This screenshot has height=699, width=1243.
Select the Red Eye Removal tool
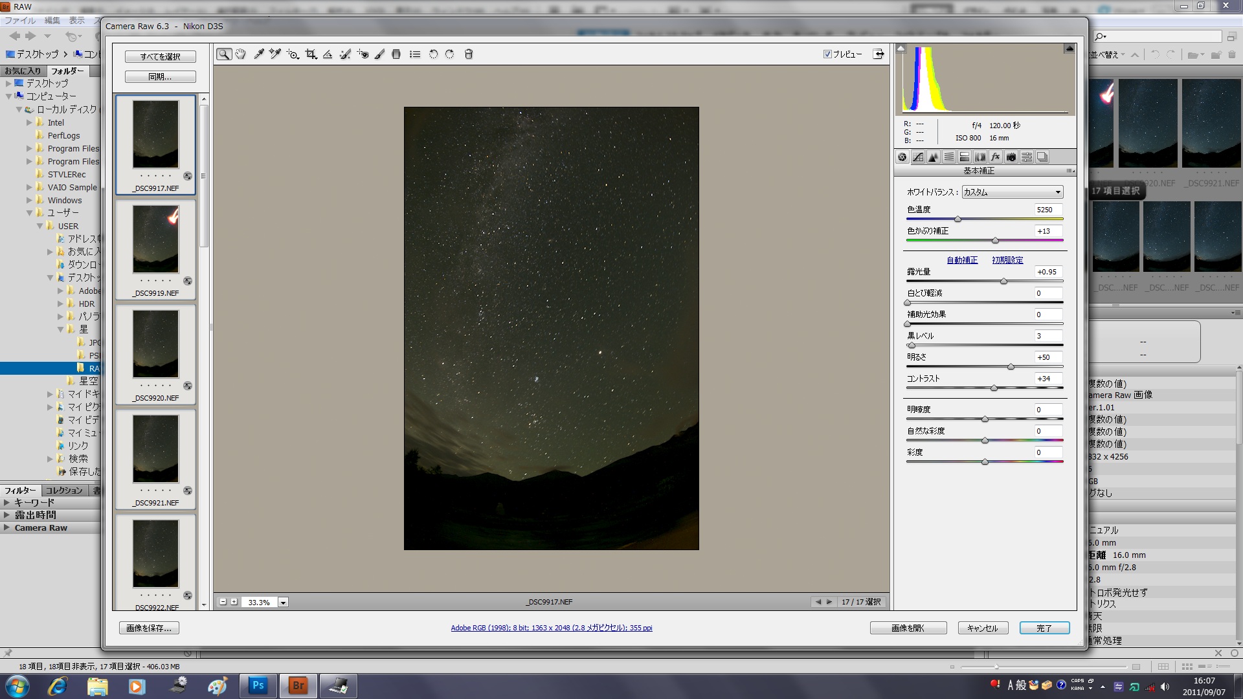click(363, 54)
